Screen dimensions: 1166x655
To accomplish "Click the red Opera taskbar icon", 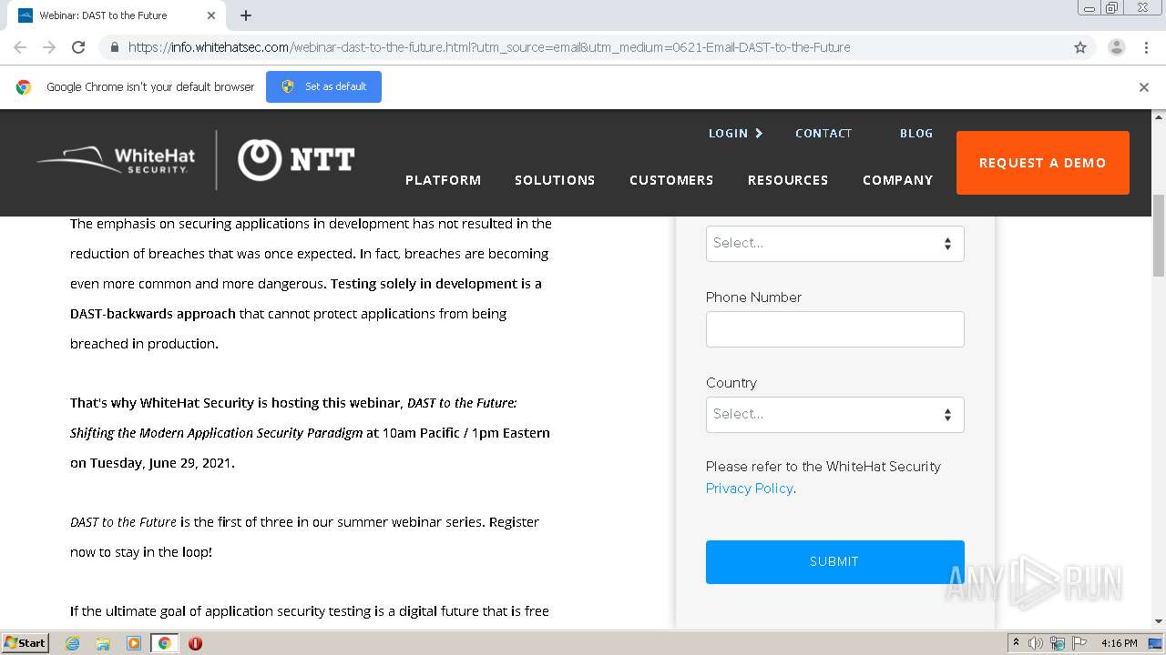I will click(x=195, y=643).
